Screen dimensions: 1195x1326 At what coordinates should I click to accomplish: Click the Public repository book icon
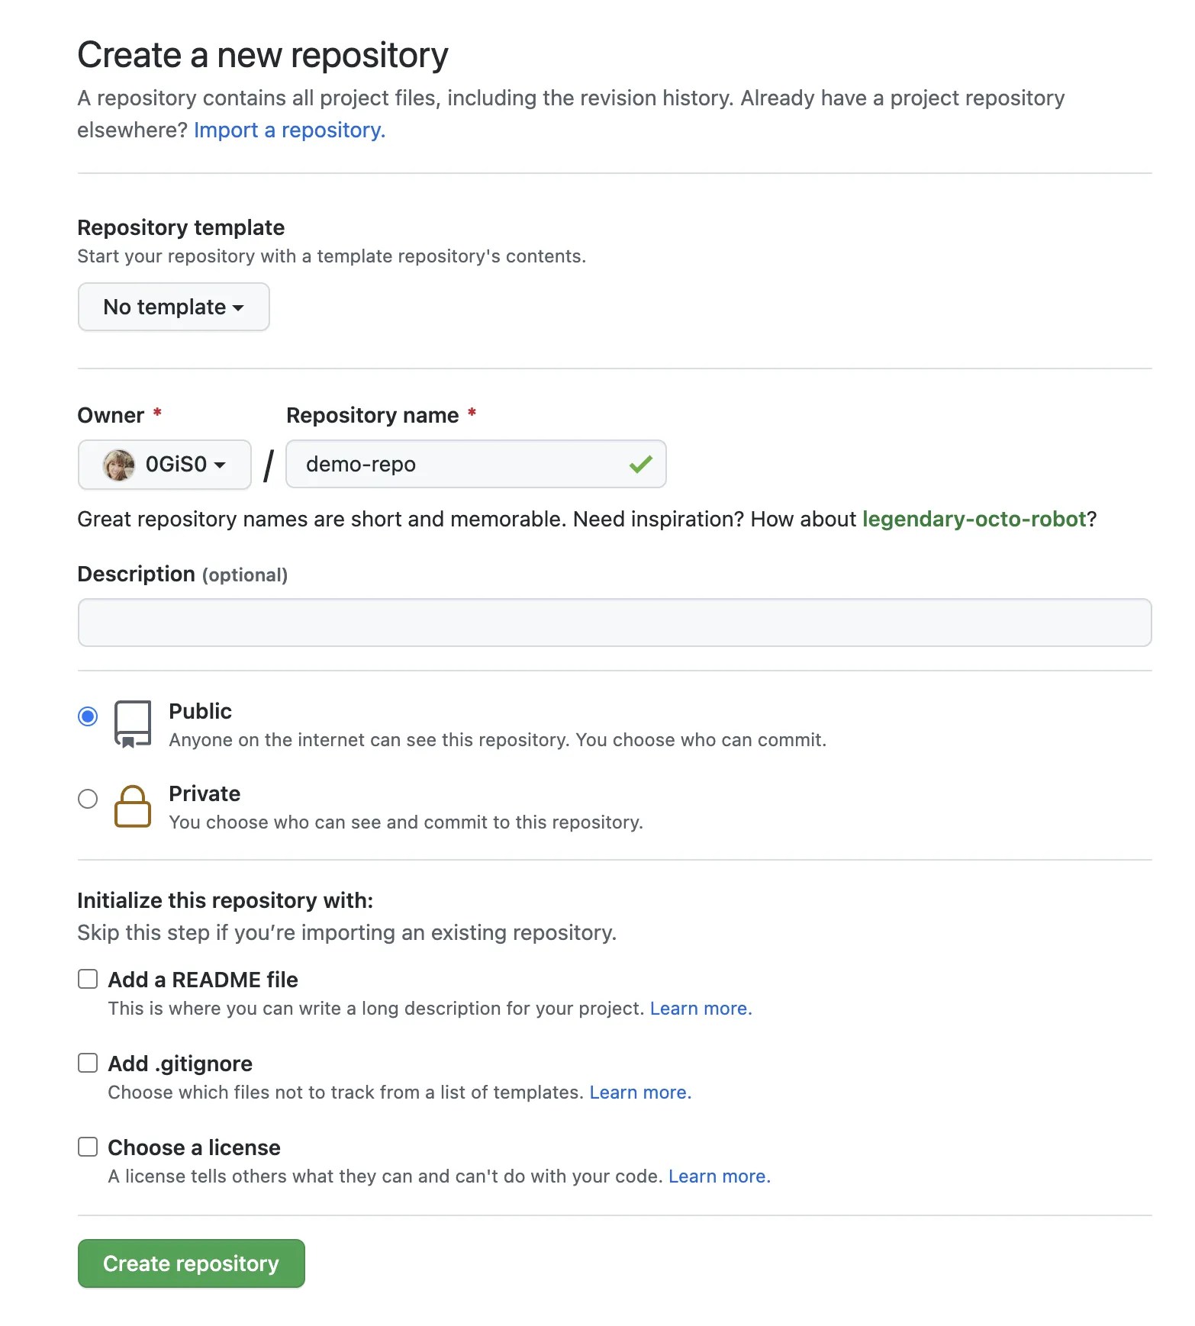point(133,724)
